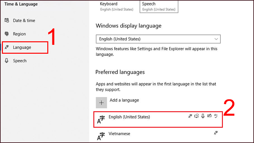254x143 pixels.
Task: Open the Speech sidebar page
Action: point(20,61)
